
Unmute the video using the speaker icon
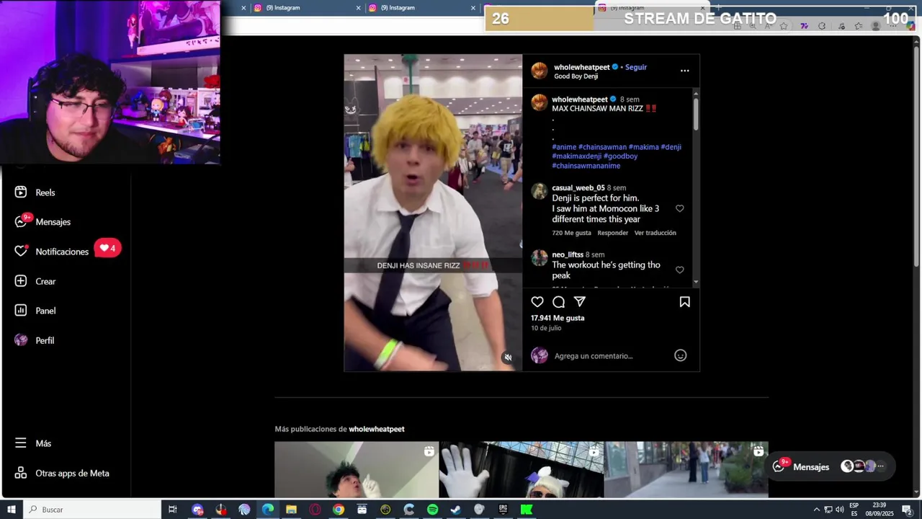tap(508, 358)
